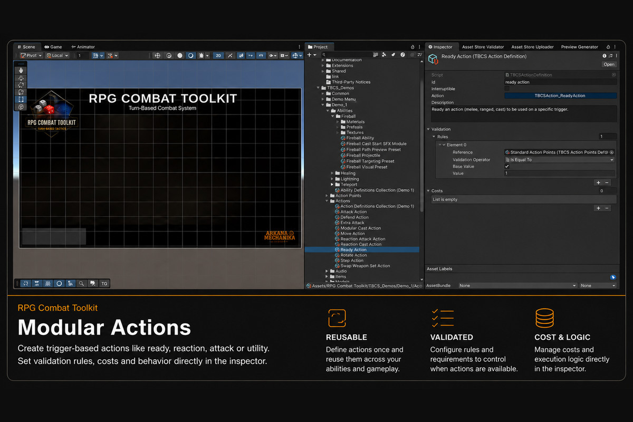Click Reference object picker circle
This screenshot has width=633, height=422.
612,152
